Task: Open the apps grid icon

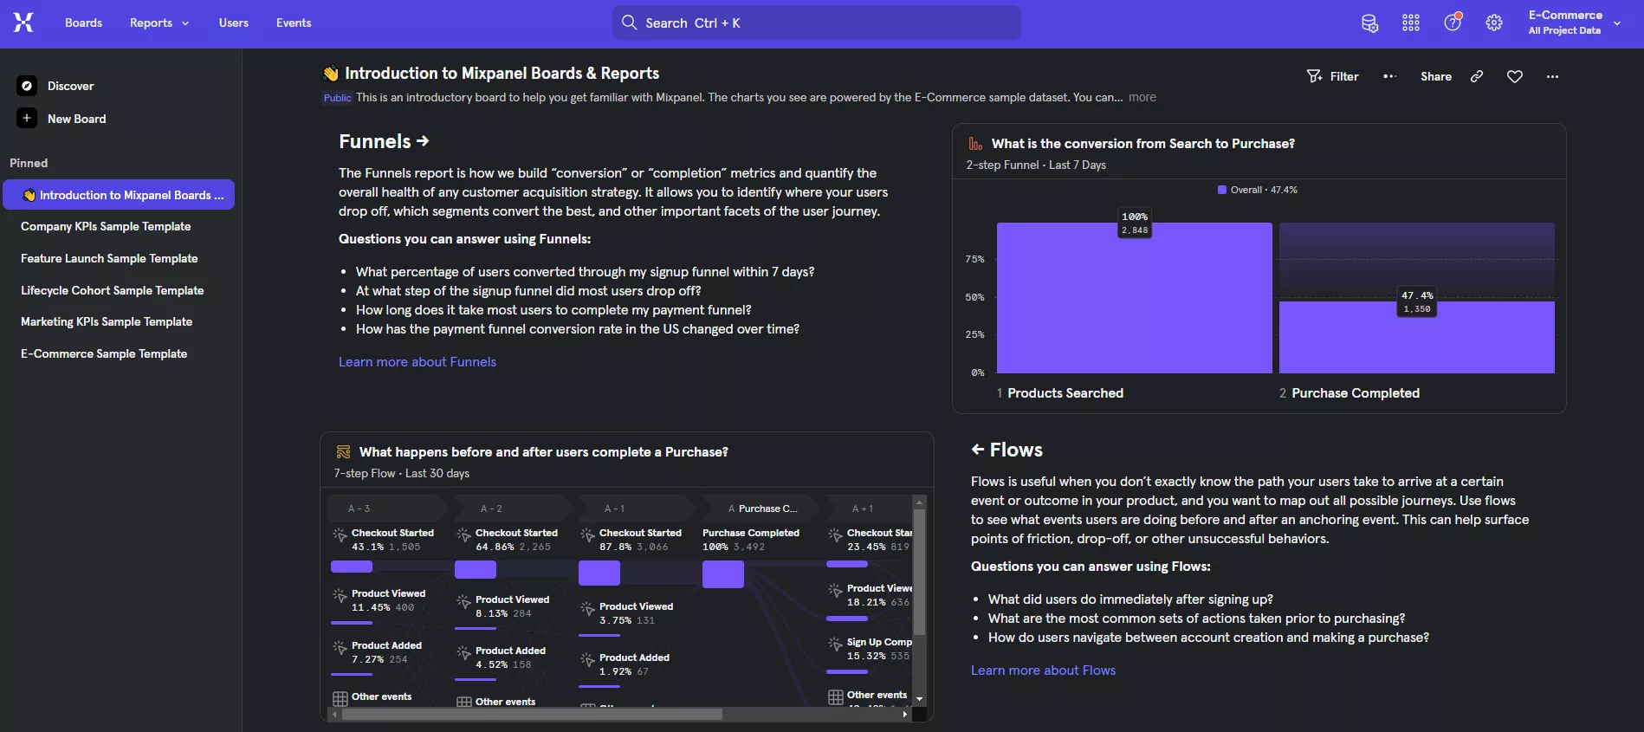Action: click(x=1411, y=23)
